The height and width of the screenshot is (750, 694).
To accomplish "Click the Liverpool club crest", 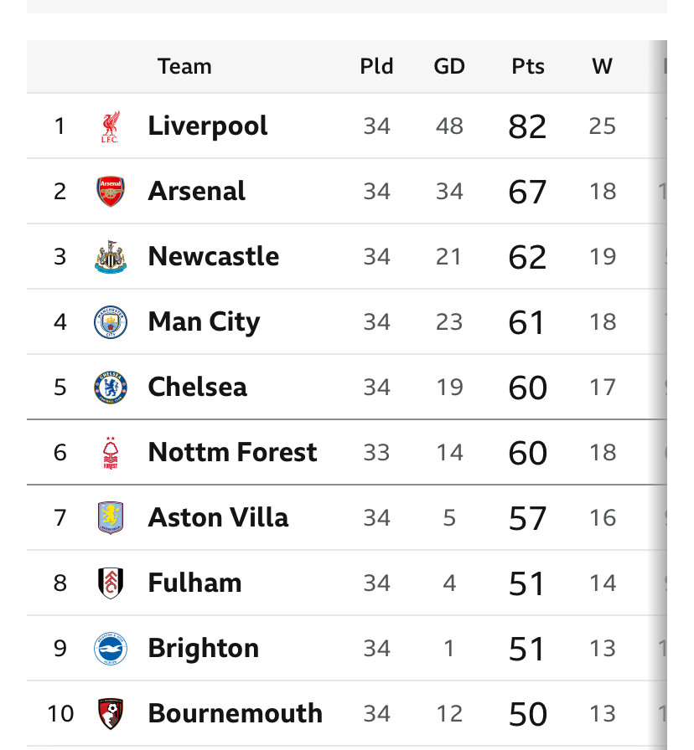I will [110, 126].
